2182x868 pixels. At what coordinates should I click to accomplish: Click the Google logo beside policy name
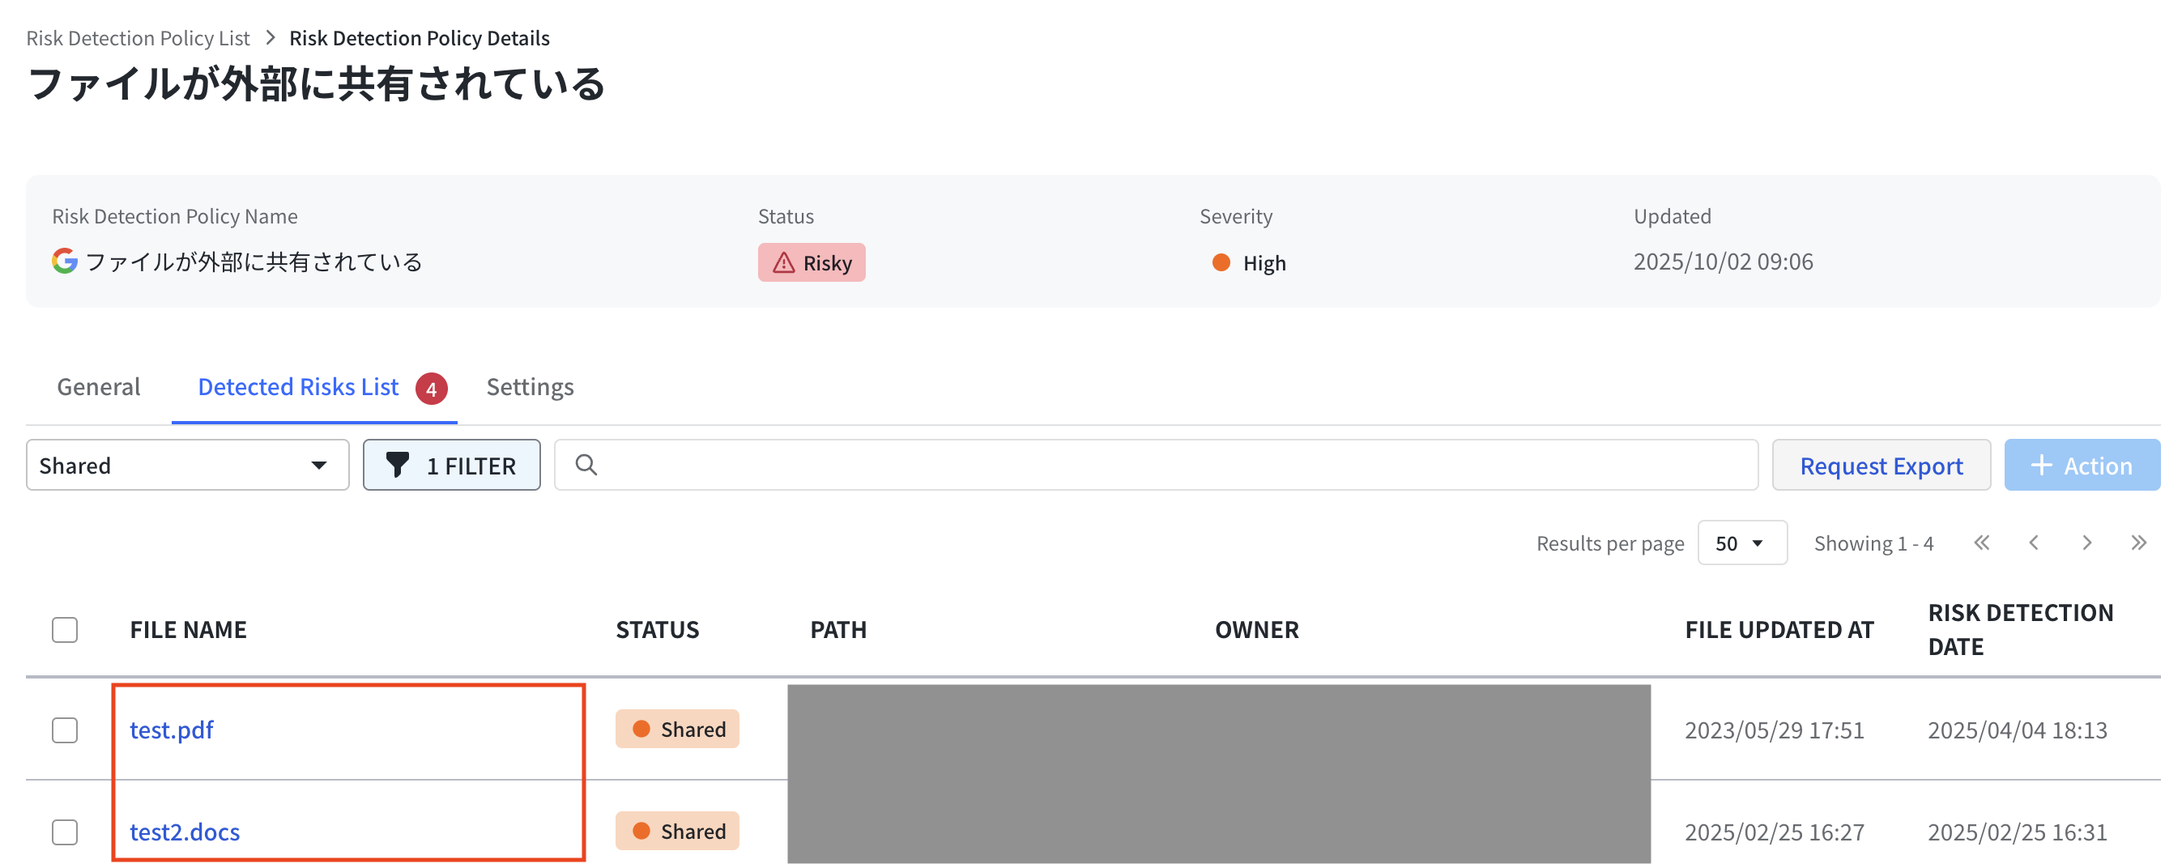click(x=64, y=261)
